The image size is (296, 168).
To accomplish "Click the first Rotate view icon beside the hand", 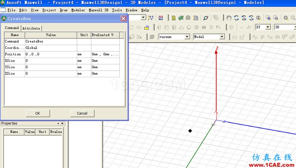I will (x=236, y=18).
